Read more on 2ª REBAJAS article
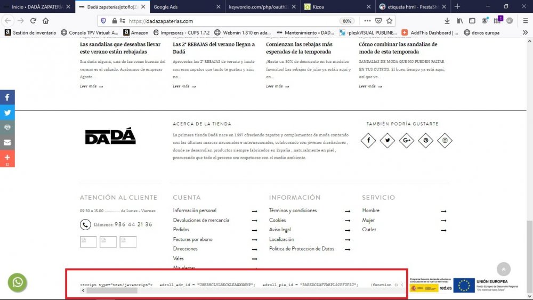 [184, 86]
